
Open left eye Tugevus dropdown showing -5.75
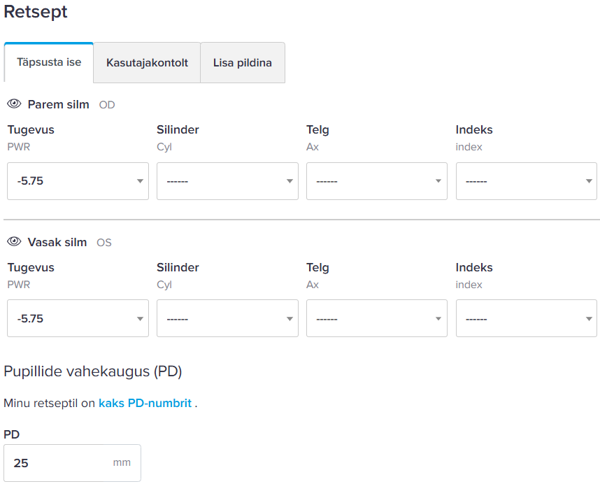[78, 319]
